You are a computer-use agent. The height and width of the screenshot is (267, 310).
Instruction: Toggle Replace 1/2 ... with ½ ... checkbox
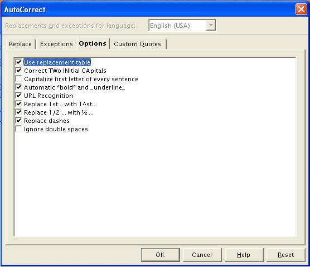click(x=18, y=112)
